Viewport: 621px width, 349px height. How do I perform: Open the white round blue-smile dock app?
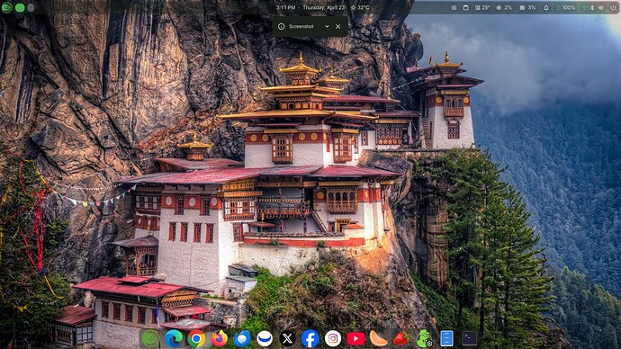tap(265, 339)
